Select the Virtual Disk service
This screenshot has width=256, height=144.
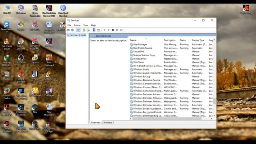pos(172,52)
